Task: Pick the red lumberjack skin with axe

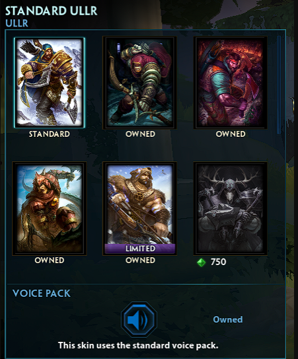Action: coord(230,83)
